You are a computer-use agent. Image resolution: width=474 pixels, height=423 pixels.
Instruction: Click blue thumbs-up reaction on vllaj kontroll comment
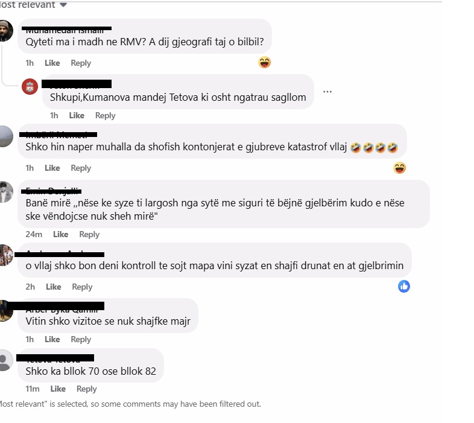click(404, 286)
